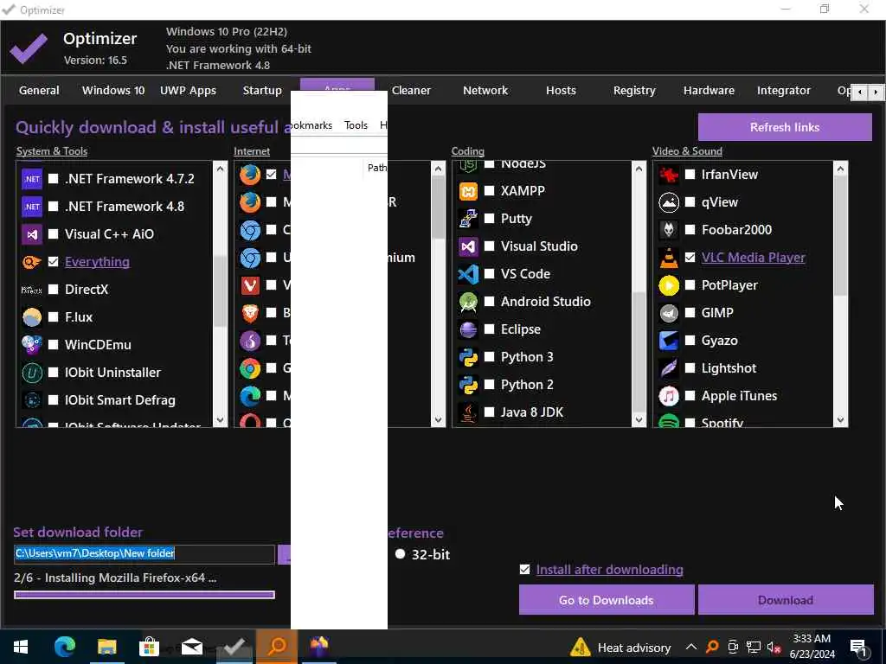Click the Android Studio icon
The height and width of the screenshot is (664, 886).
(468, 302)
